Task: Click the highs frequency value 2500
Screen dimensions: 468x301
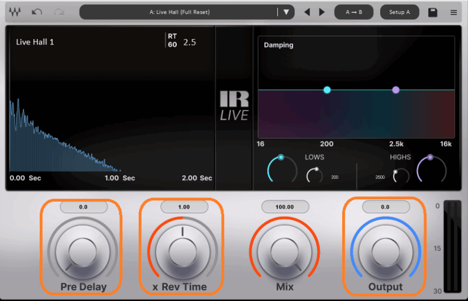Action: pos(380,177)
